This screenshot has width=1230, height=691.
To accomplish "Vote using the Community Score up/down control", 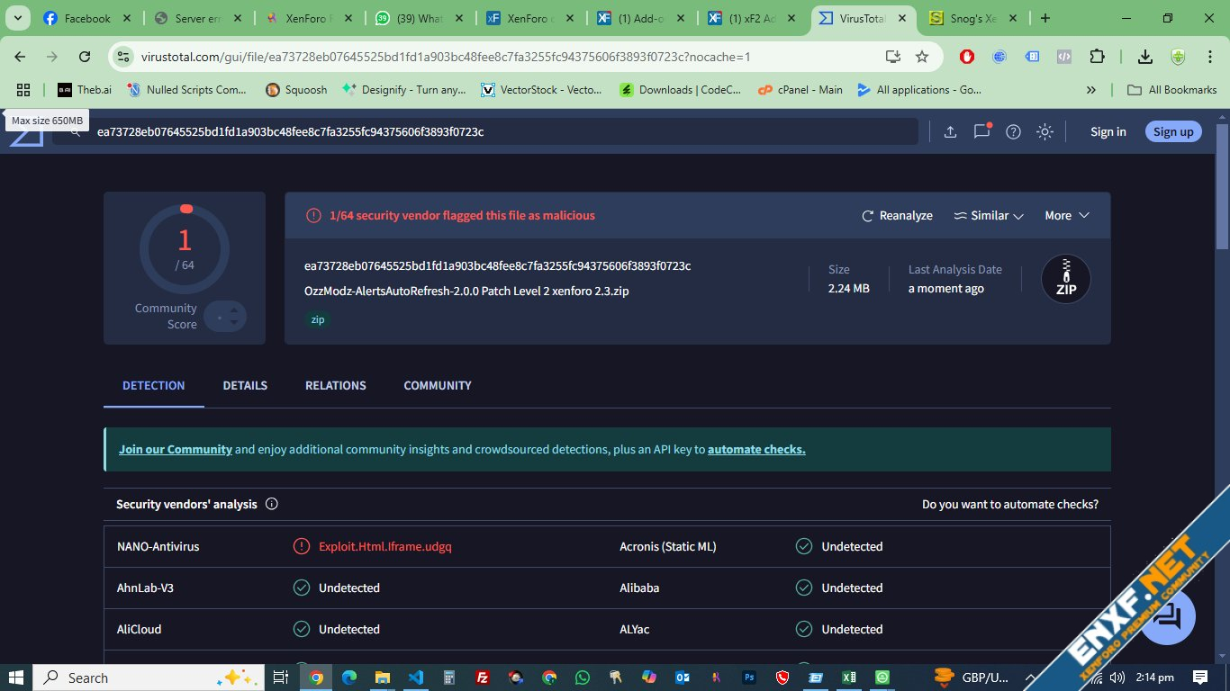I will click(x=225, y=317).
